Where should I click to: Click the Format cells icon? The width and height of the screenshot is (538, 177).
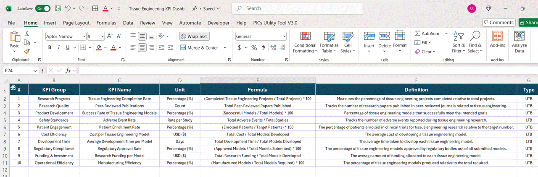[400, 36]
